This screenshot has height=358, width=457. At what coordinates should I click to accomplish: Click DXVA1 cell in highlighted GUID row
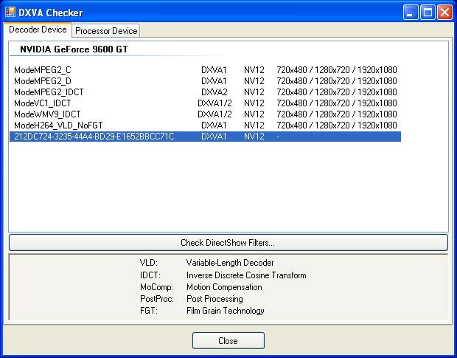coord(214,137)
